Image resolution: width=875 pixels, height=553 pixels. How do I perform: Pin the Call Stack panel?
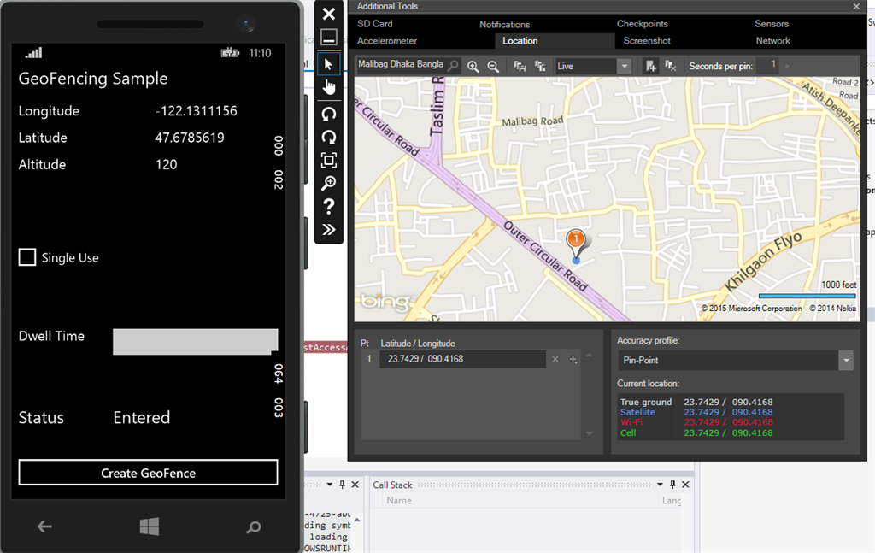[x=672, y=485]
